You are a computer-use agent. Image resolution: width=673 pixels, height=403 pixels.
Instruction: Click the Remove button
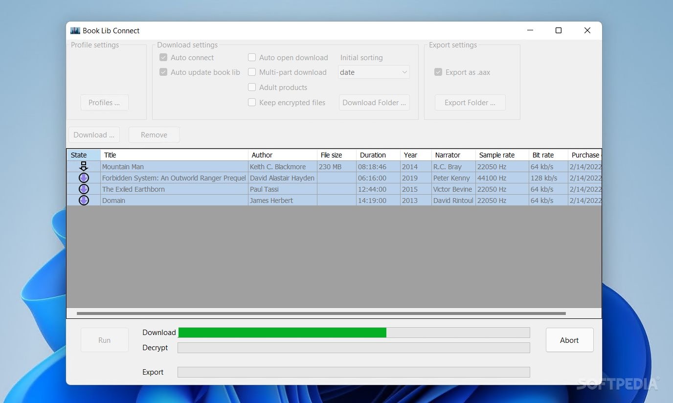154,134
